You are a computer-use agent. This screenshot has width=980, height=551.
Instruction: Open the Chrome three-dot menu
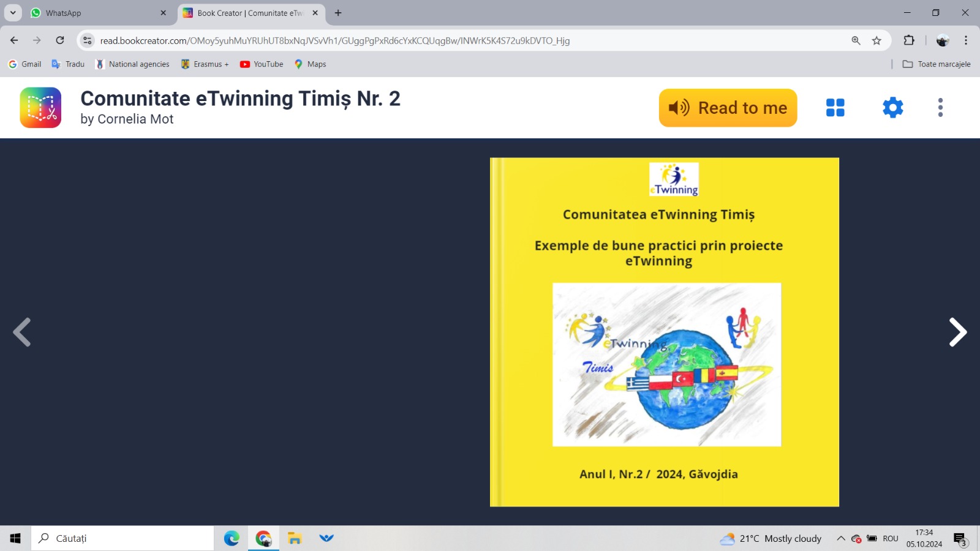tap(966, 40)
